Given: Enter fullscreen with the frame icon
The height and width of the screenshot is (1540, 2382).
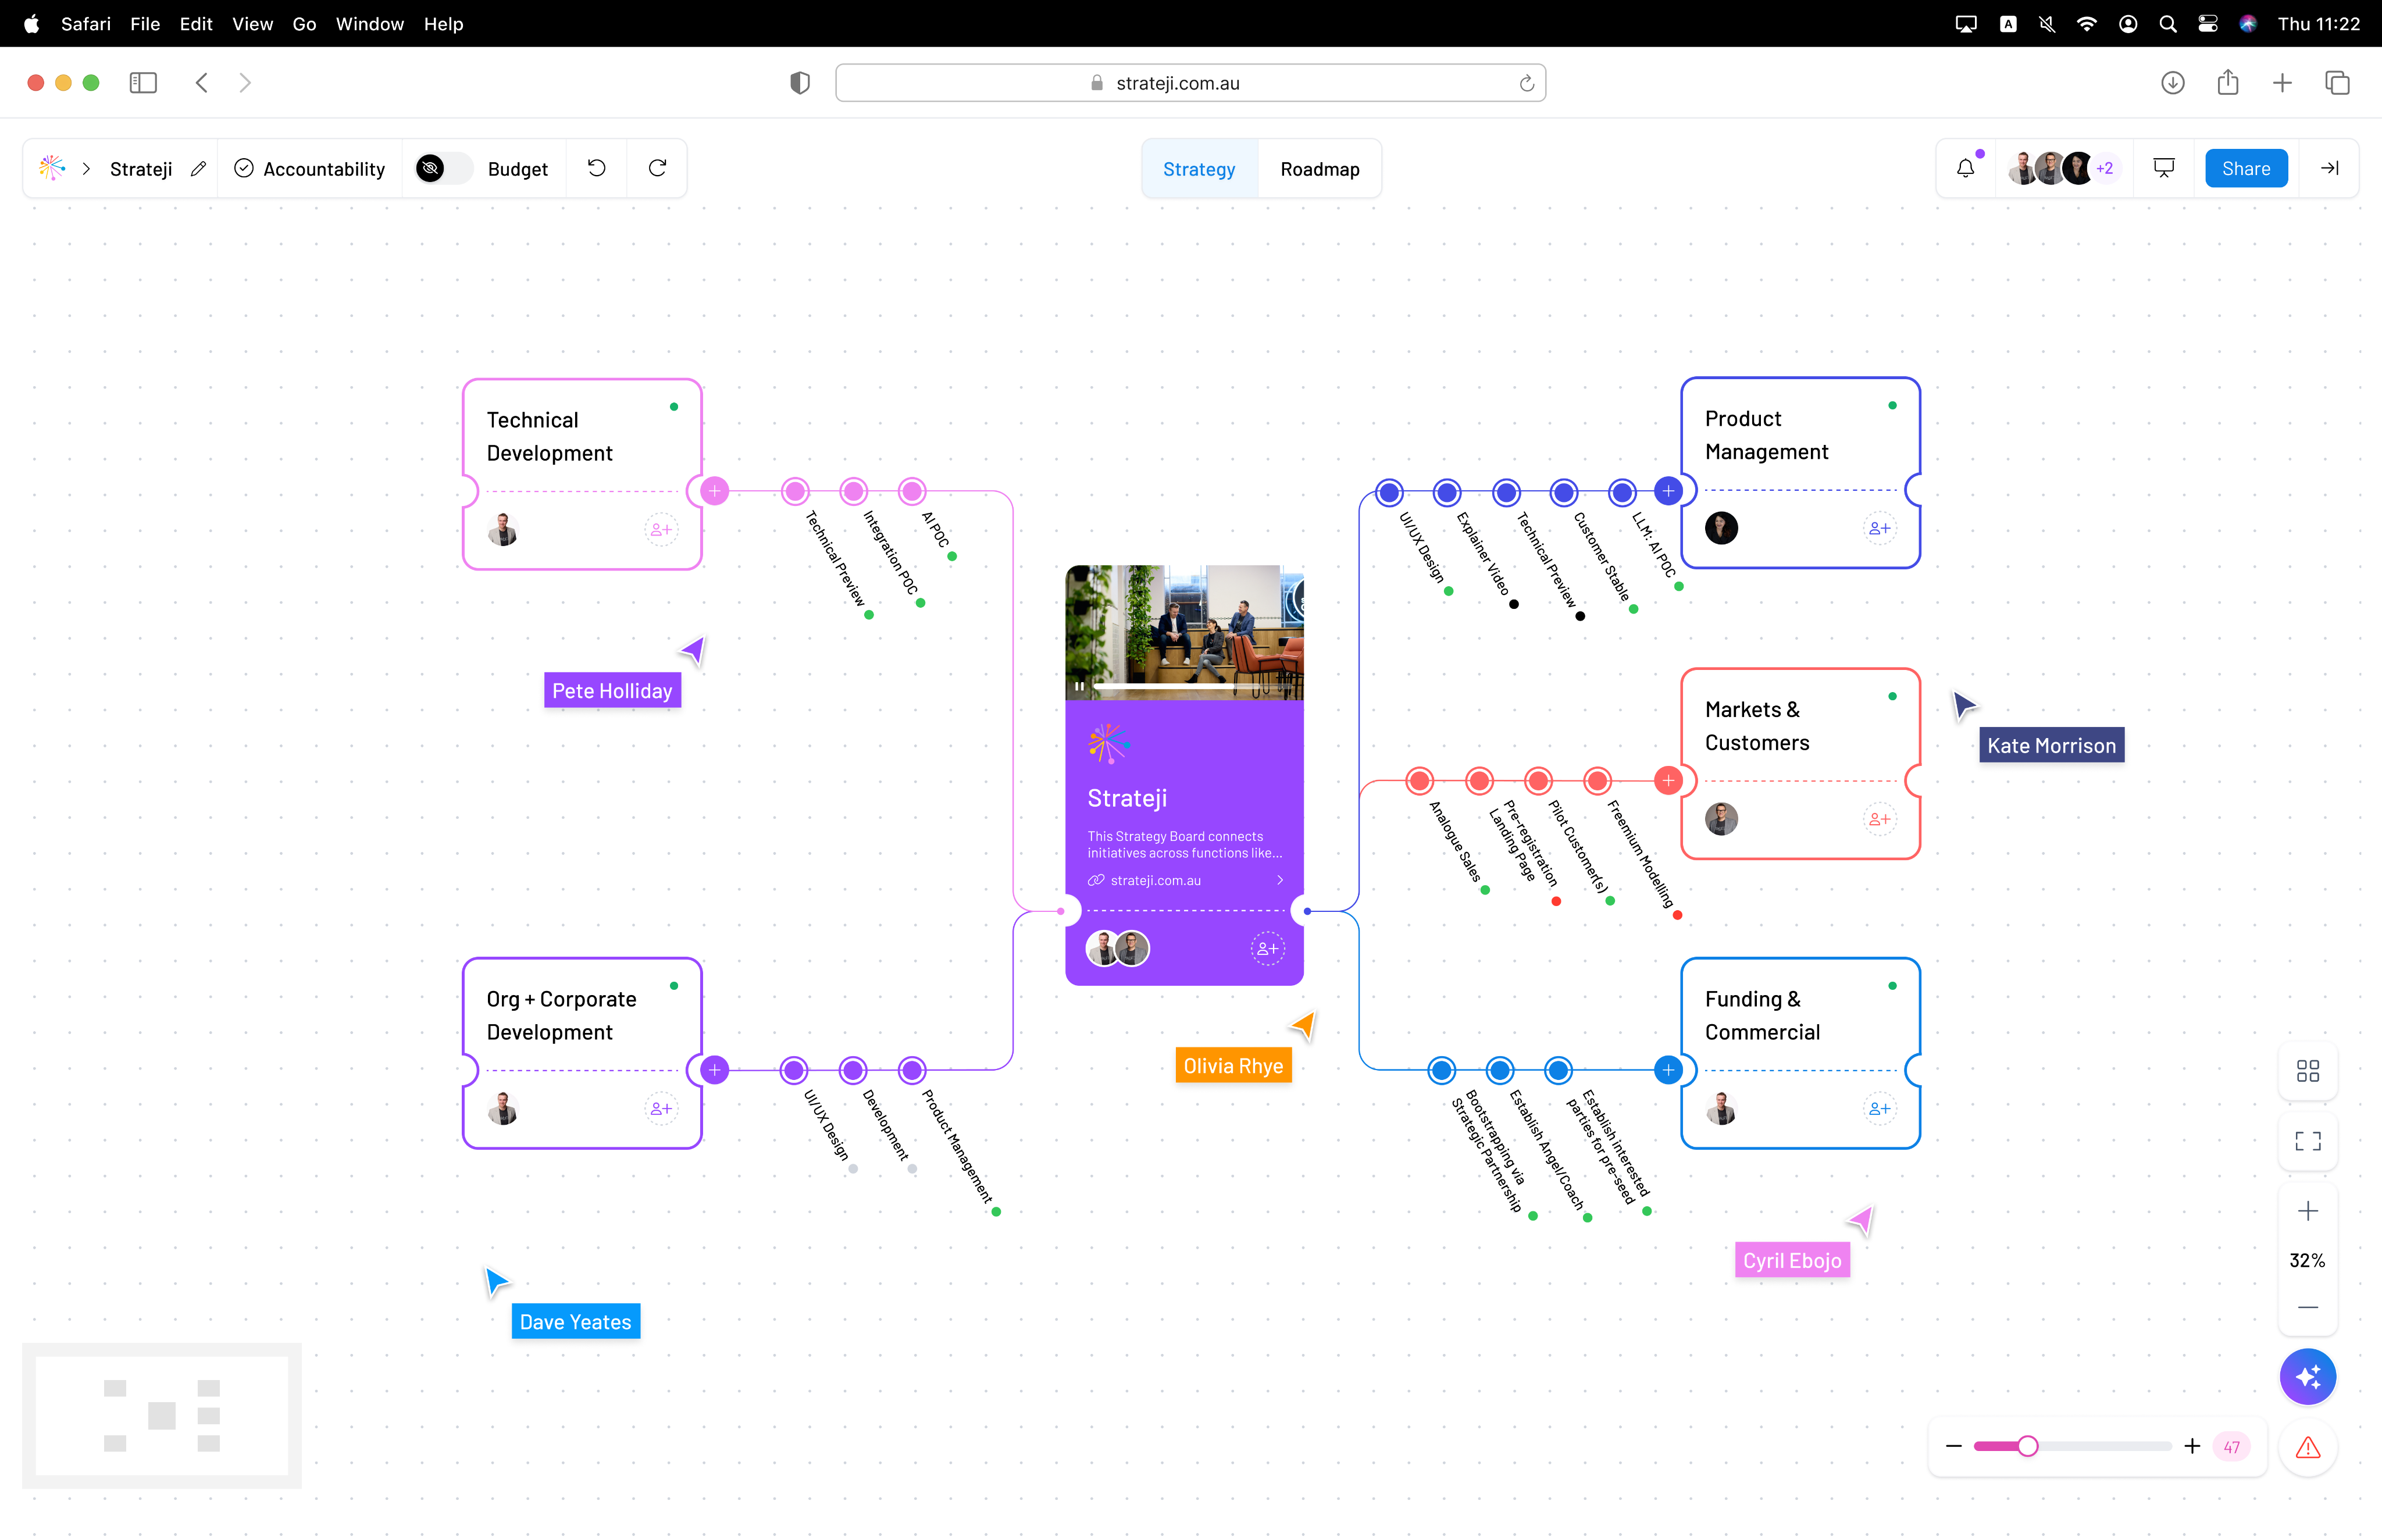Looking at the screenshot, I should click(2307, 1141).
